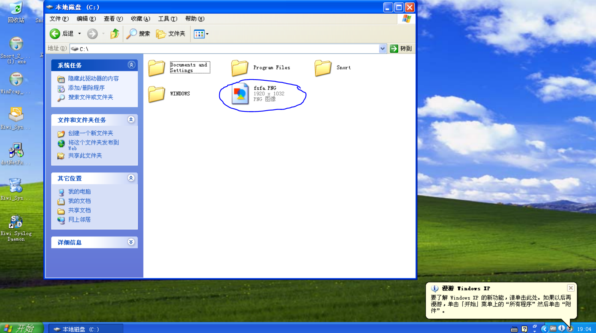Collapse the 文件和文件夹任务 section
This screenshot has width=596, height=333.
tap(131, 120)
